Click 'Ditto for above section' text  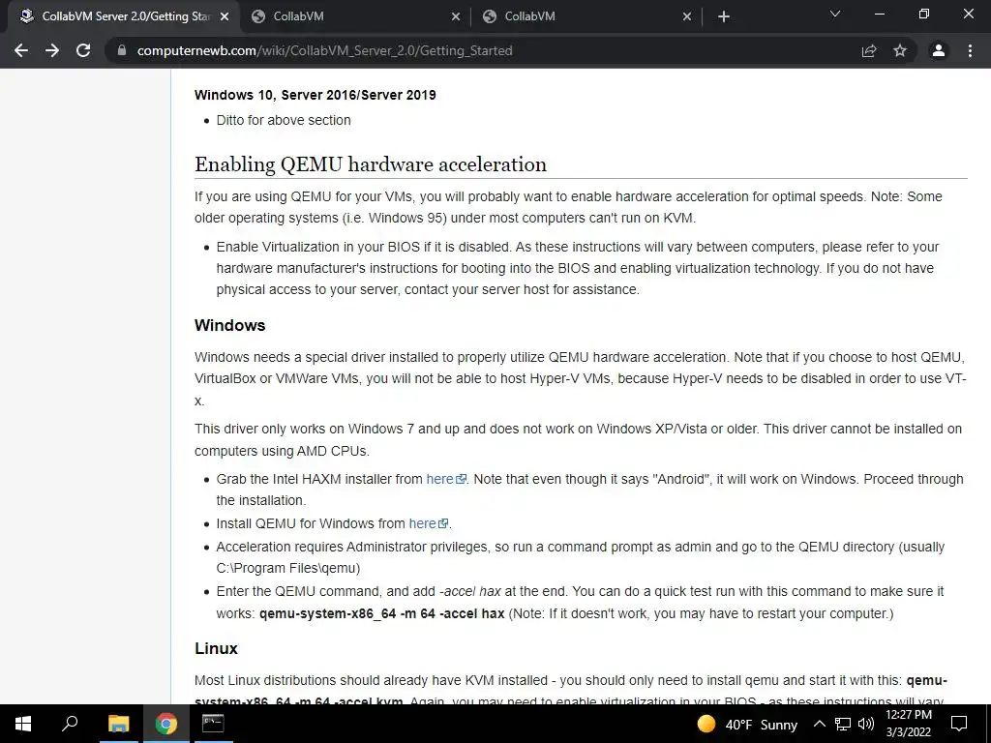coord(284,120)
